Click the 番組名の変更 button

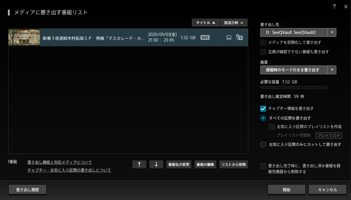179,164
